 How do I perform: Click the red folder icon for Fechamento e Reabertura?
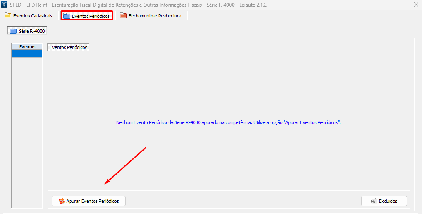click(x=123, y=16)
